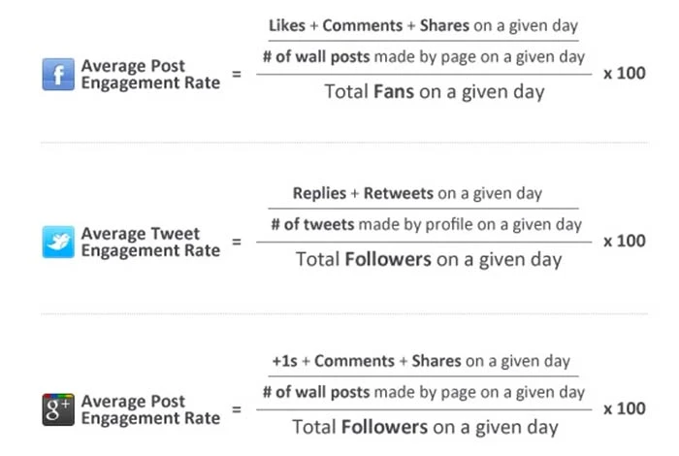Click the x 100 multiplier in Google Plus formula

(x=625, y=407)
